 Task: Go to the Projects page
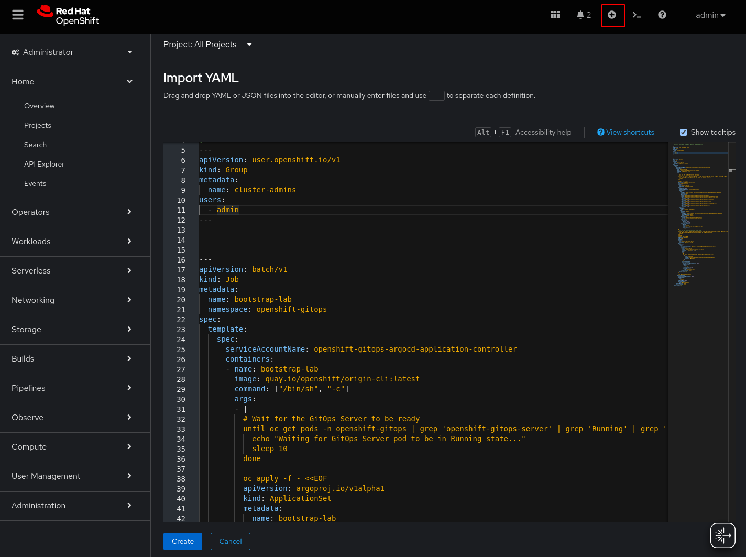click(38, 125)
